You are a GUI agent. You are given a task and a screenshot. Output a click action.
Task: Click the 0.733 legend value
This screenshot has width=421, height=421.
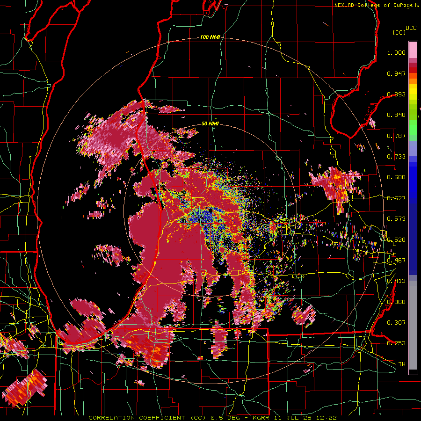396,157
